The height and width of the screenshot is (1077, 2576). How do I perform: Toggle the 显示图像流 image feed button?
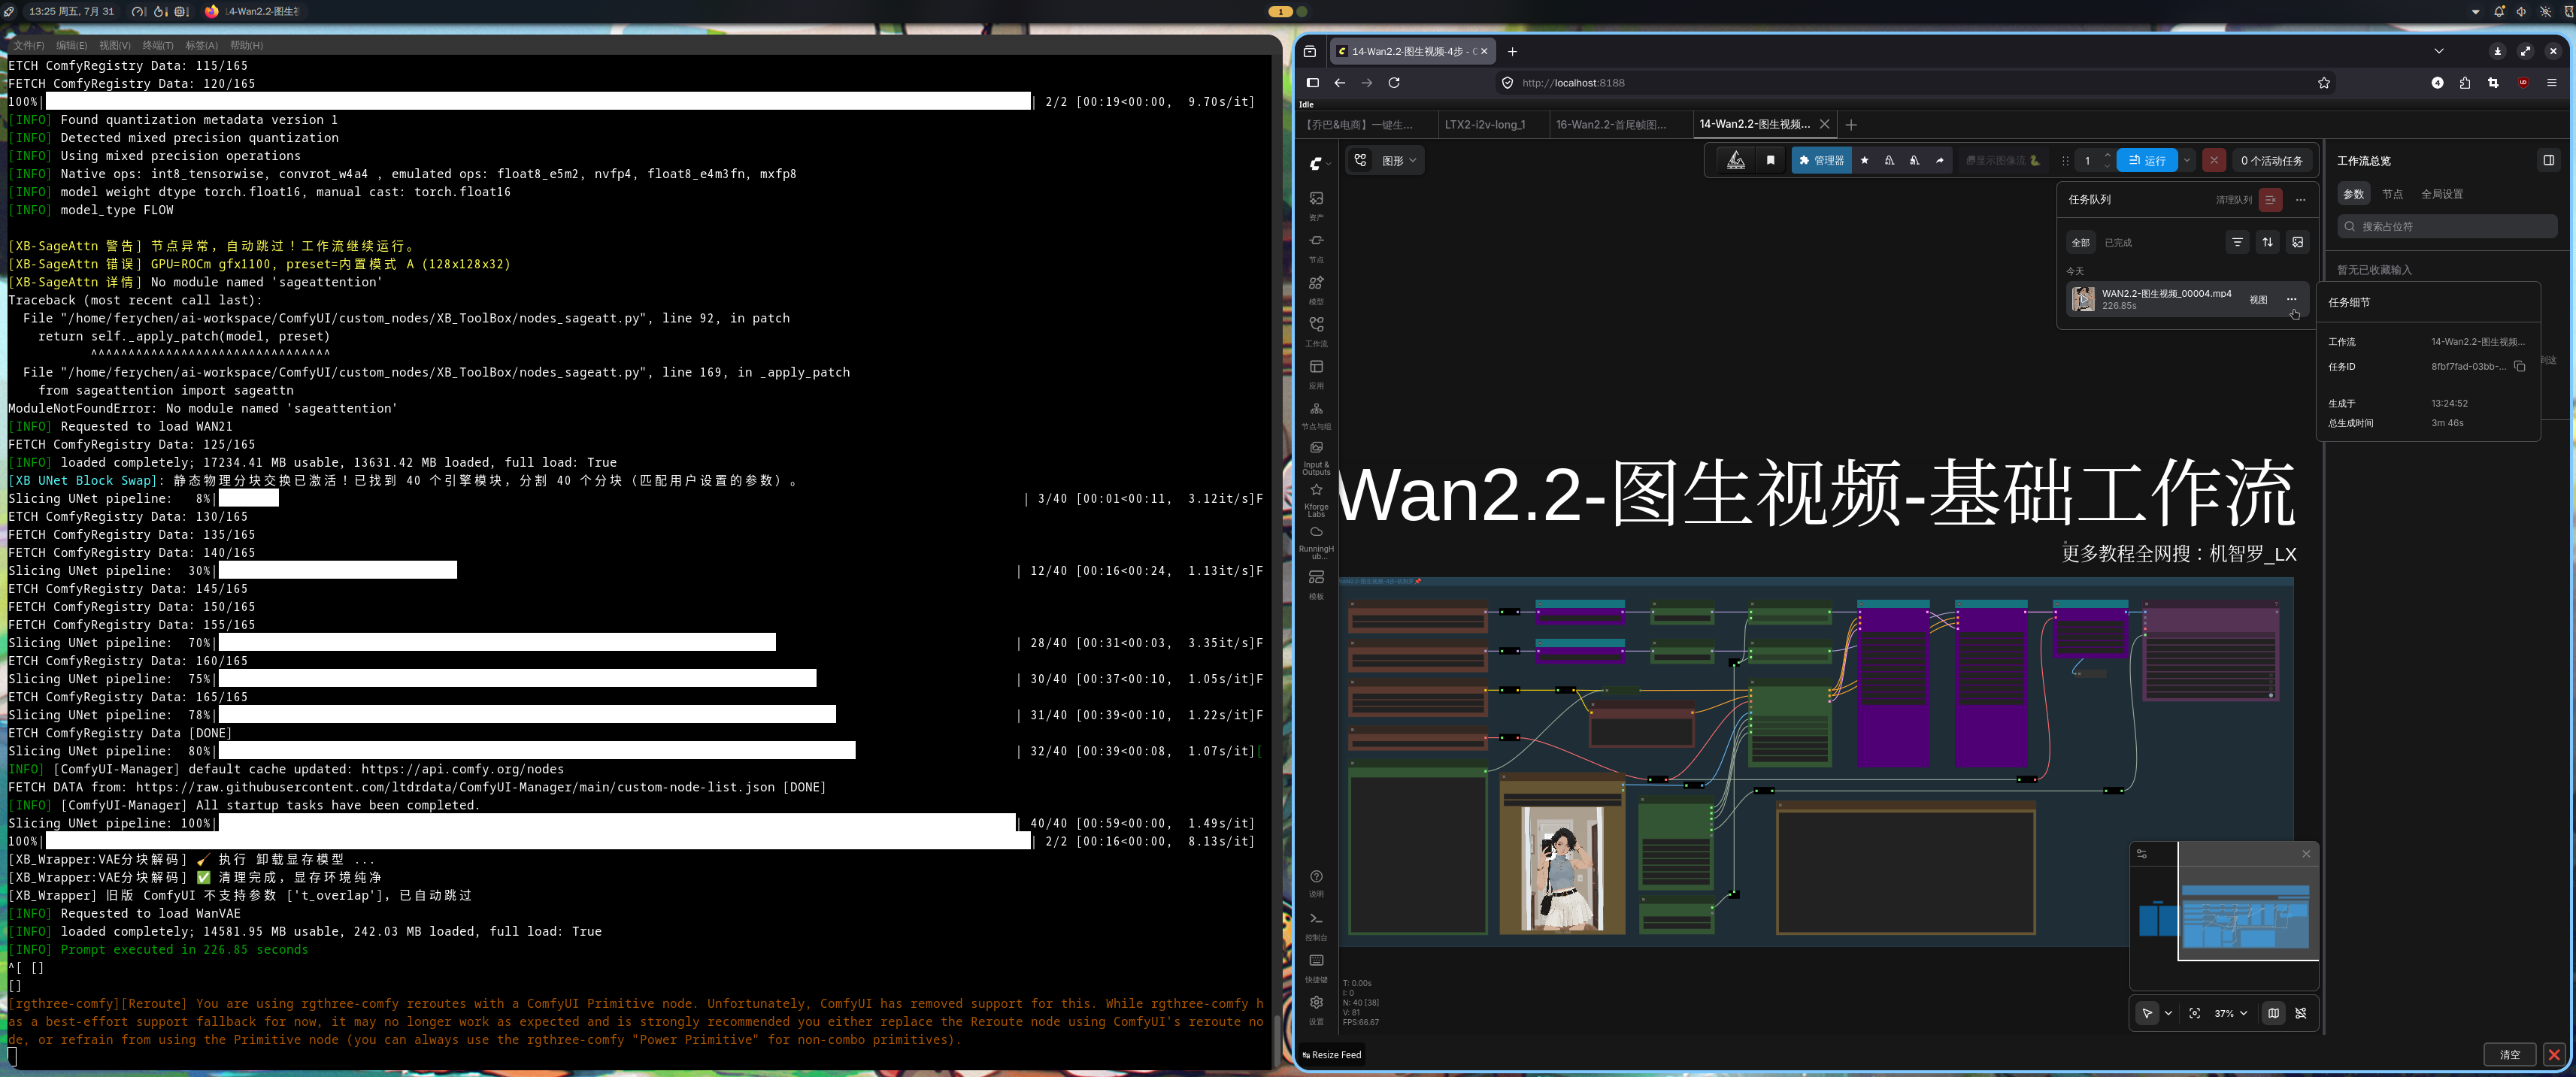pyautogui.click(x=2003, y=160)
